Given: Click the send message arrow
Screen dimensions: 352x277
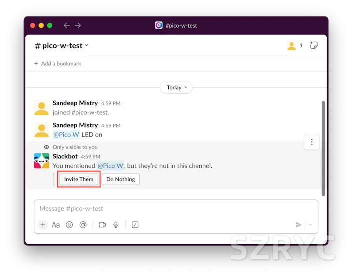Looking at the screenshot, I should pos(298,225).
